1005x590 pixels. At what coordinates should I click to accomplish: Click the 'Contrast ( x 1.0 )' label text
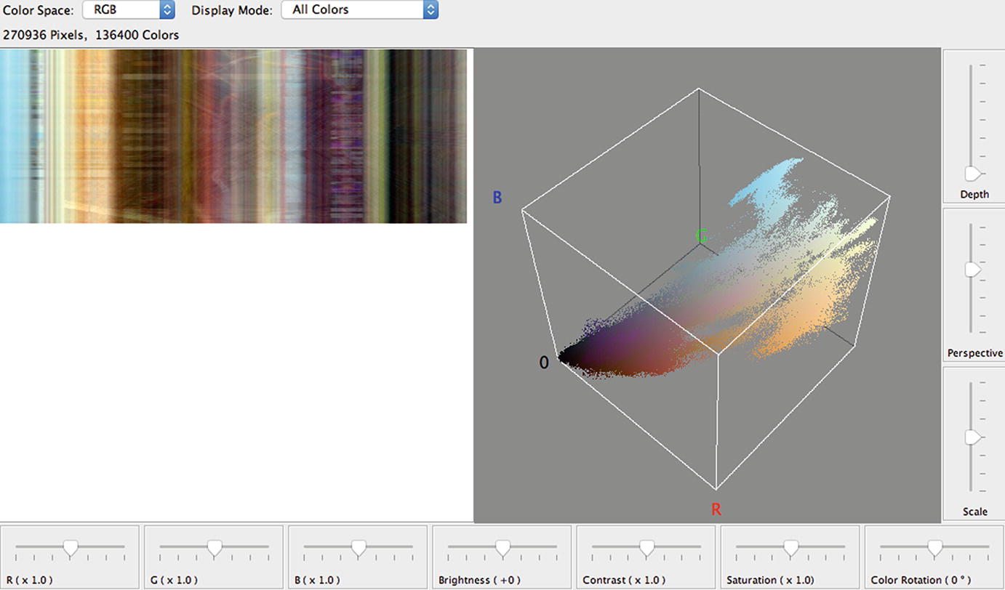click(624, 581)
